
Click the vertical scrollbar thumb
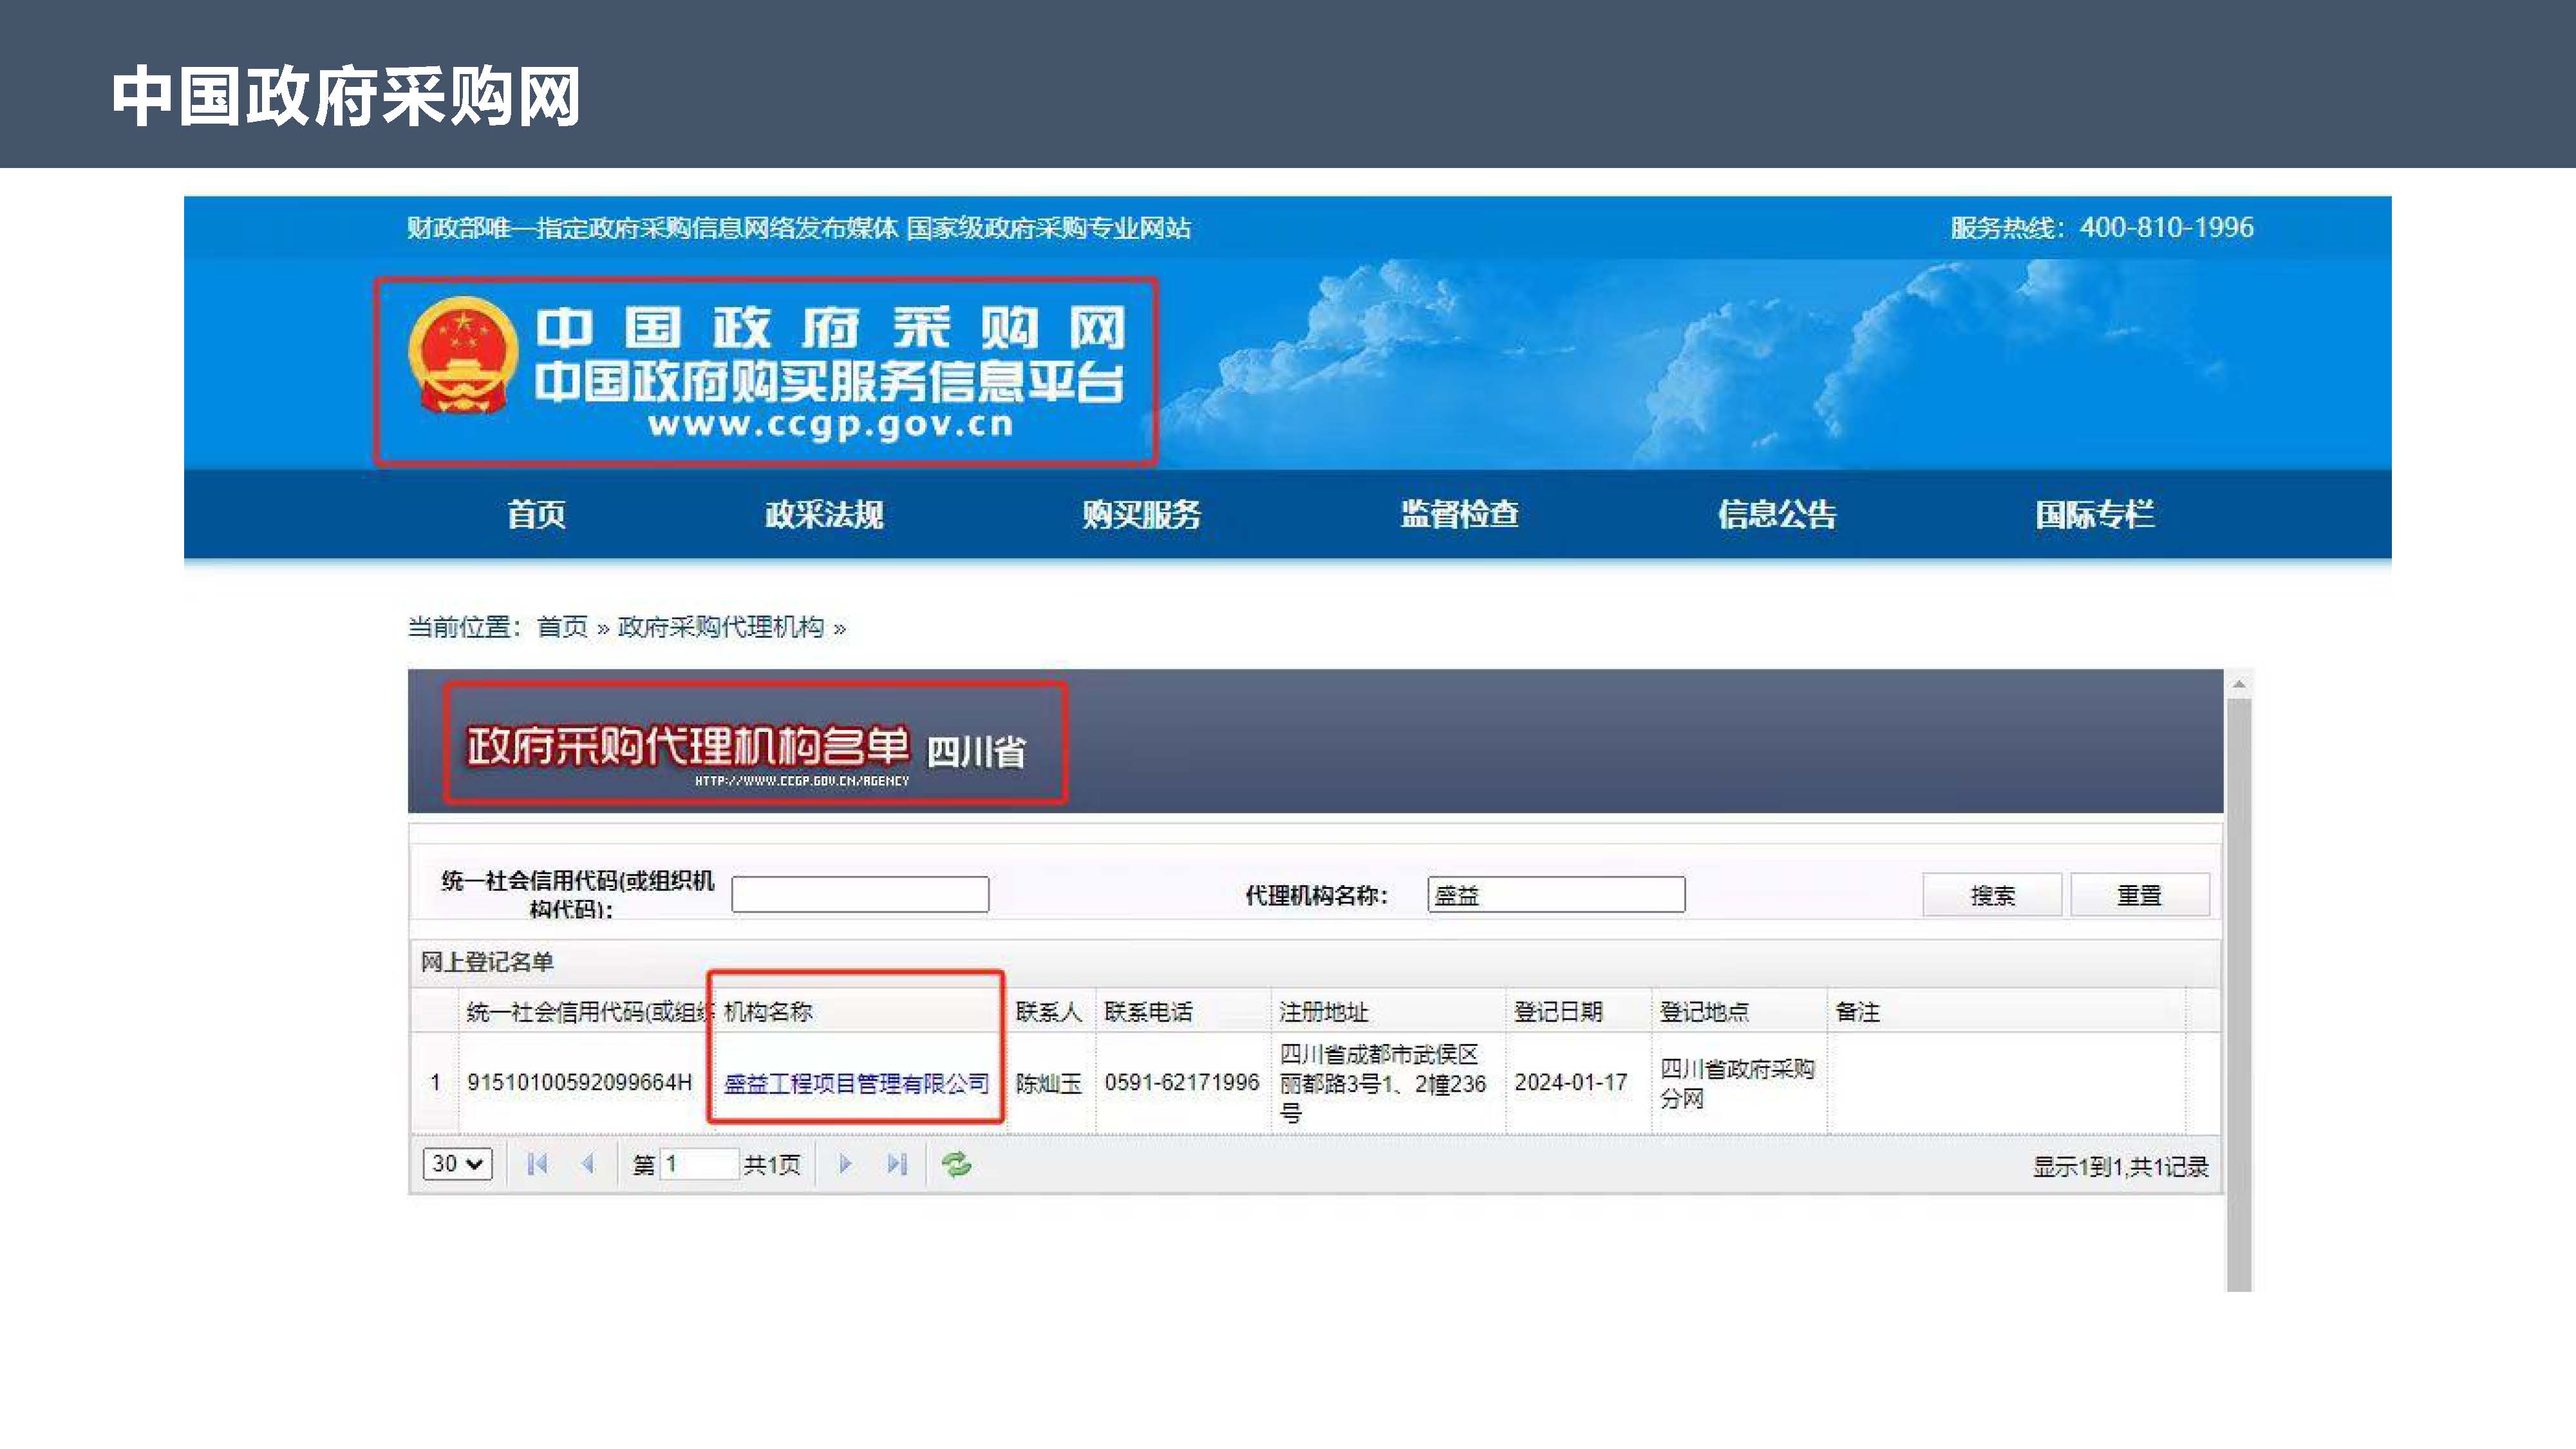pos(2239,995)
